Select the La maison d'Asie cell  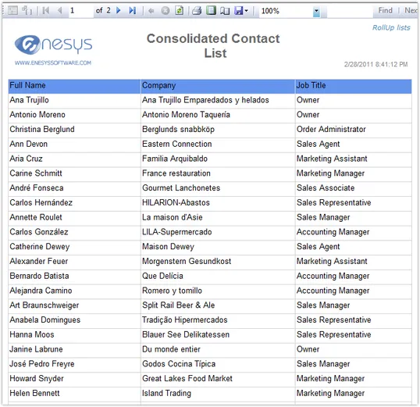coord(218,218)
